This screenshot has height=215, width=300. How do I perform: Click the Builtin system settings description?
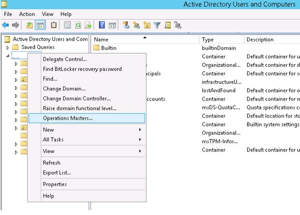[x=273, y=125]
